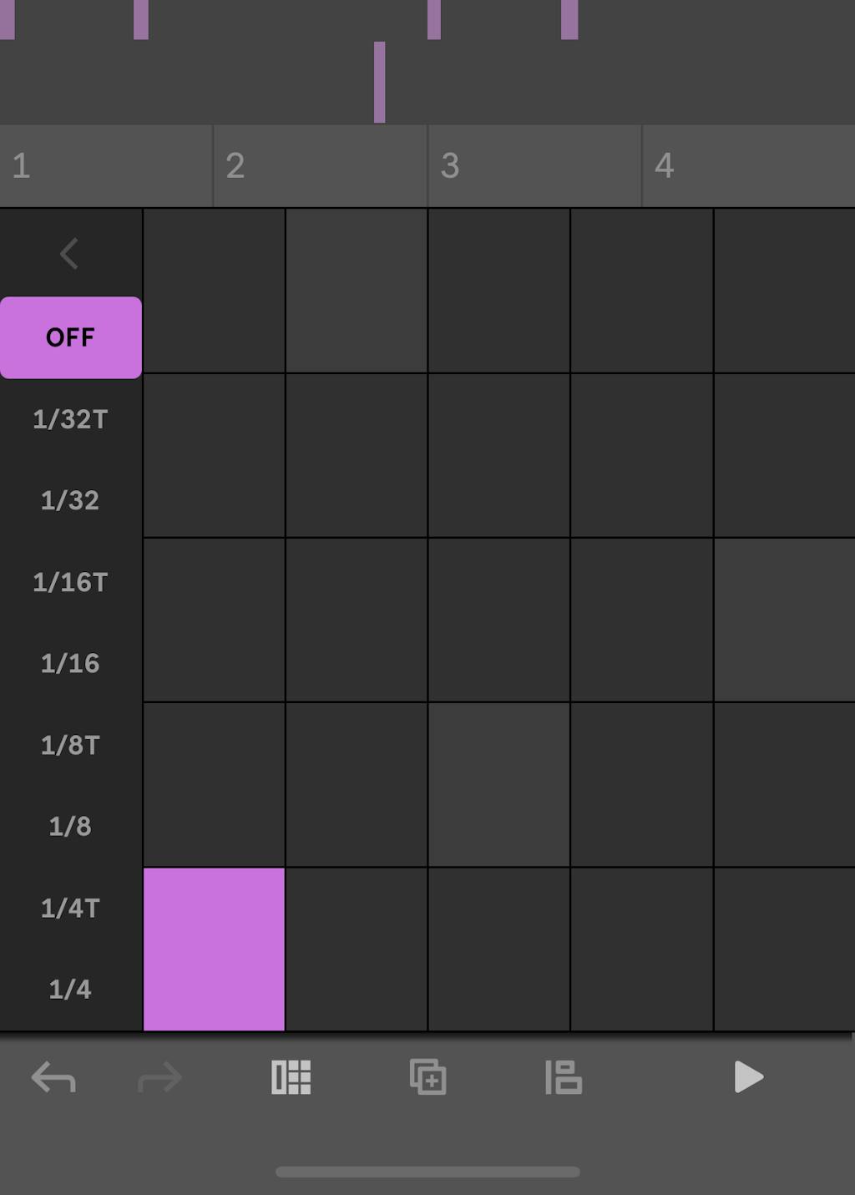Choose the 1/4T rate option
Image resolution: width=855 pixels, height=1195 pixels.
click(x=70, y=909)
